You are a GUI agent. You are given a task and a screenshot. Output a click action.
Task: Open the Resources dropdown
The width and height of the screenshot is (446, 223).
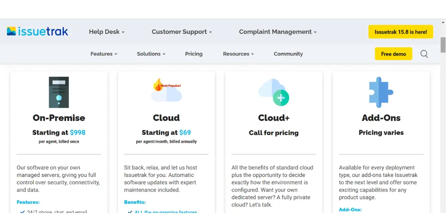point(238,54)
